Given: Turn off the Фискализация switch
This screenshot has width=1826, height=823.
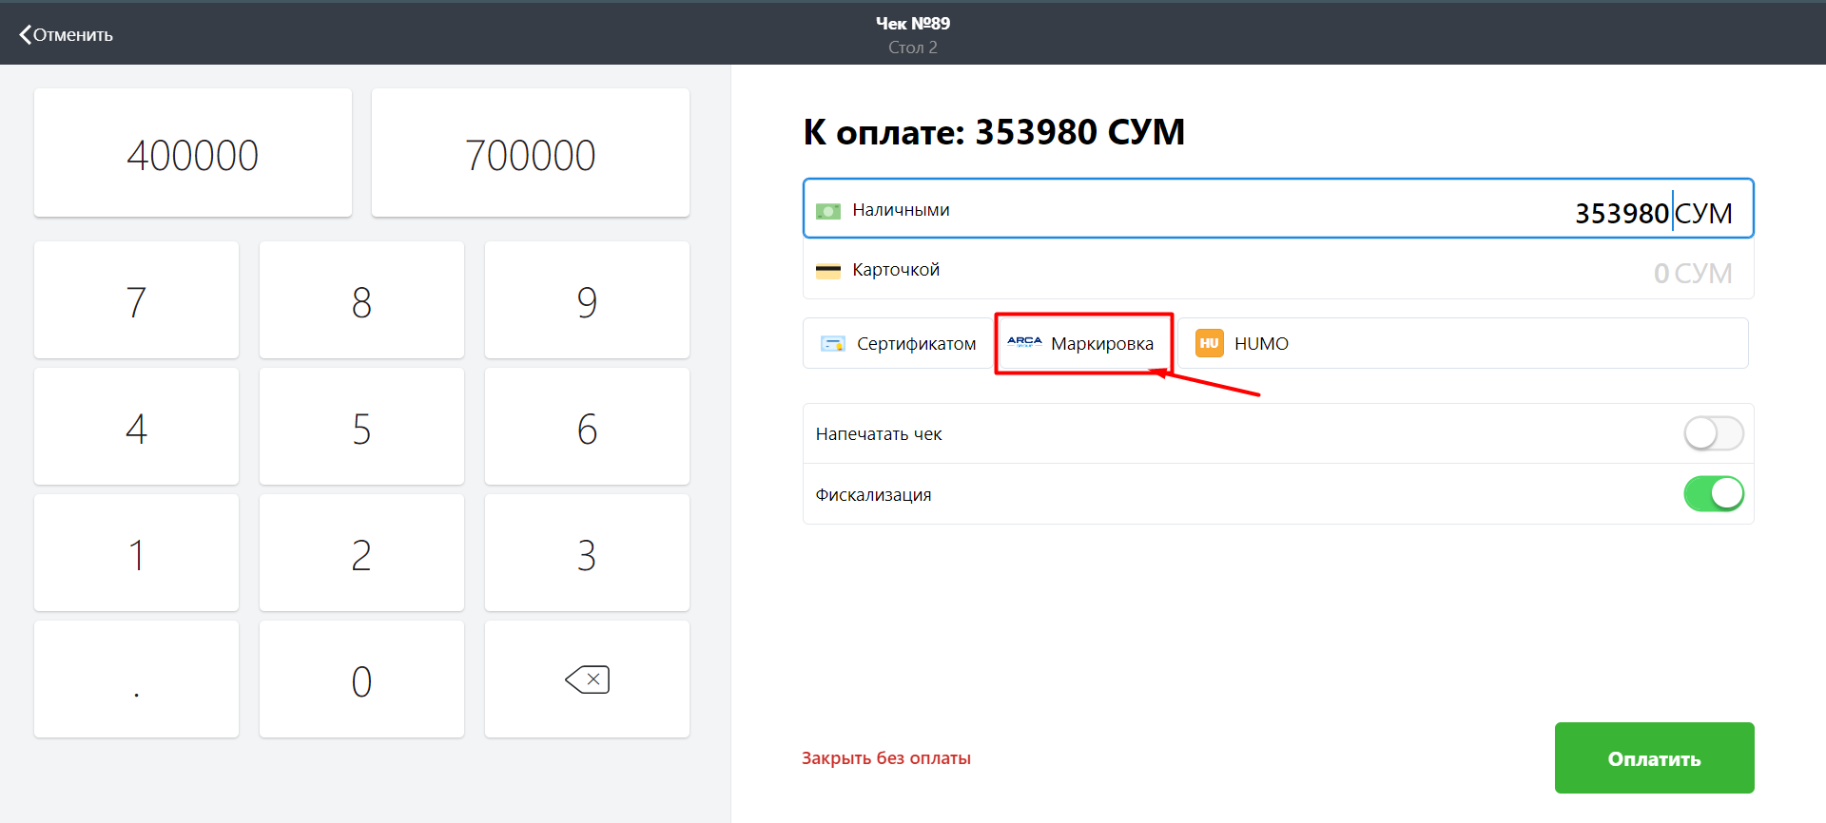Looking at the screenshot, I should click(1714, 494).
